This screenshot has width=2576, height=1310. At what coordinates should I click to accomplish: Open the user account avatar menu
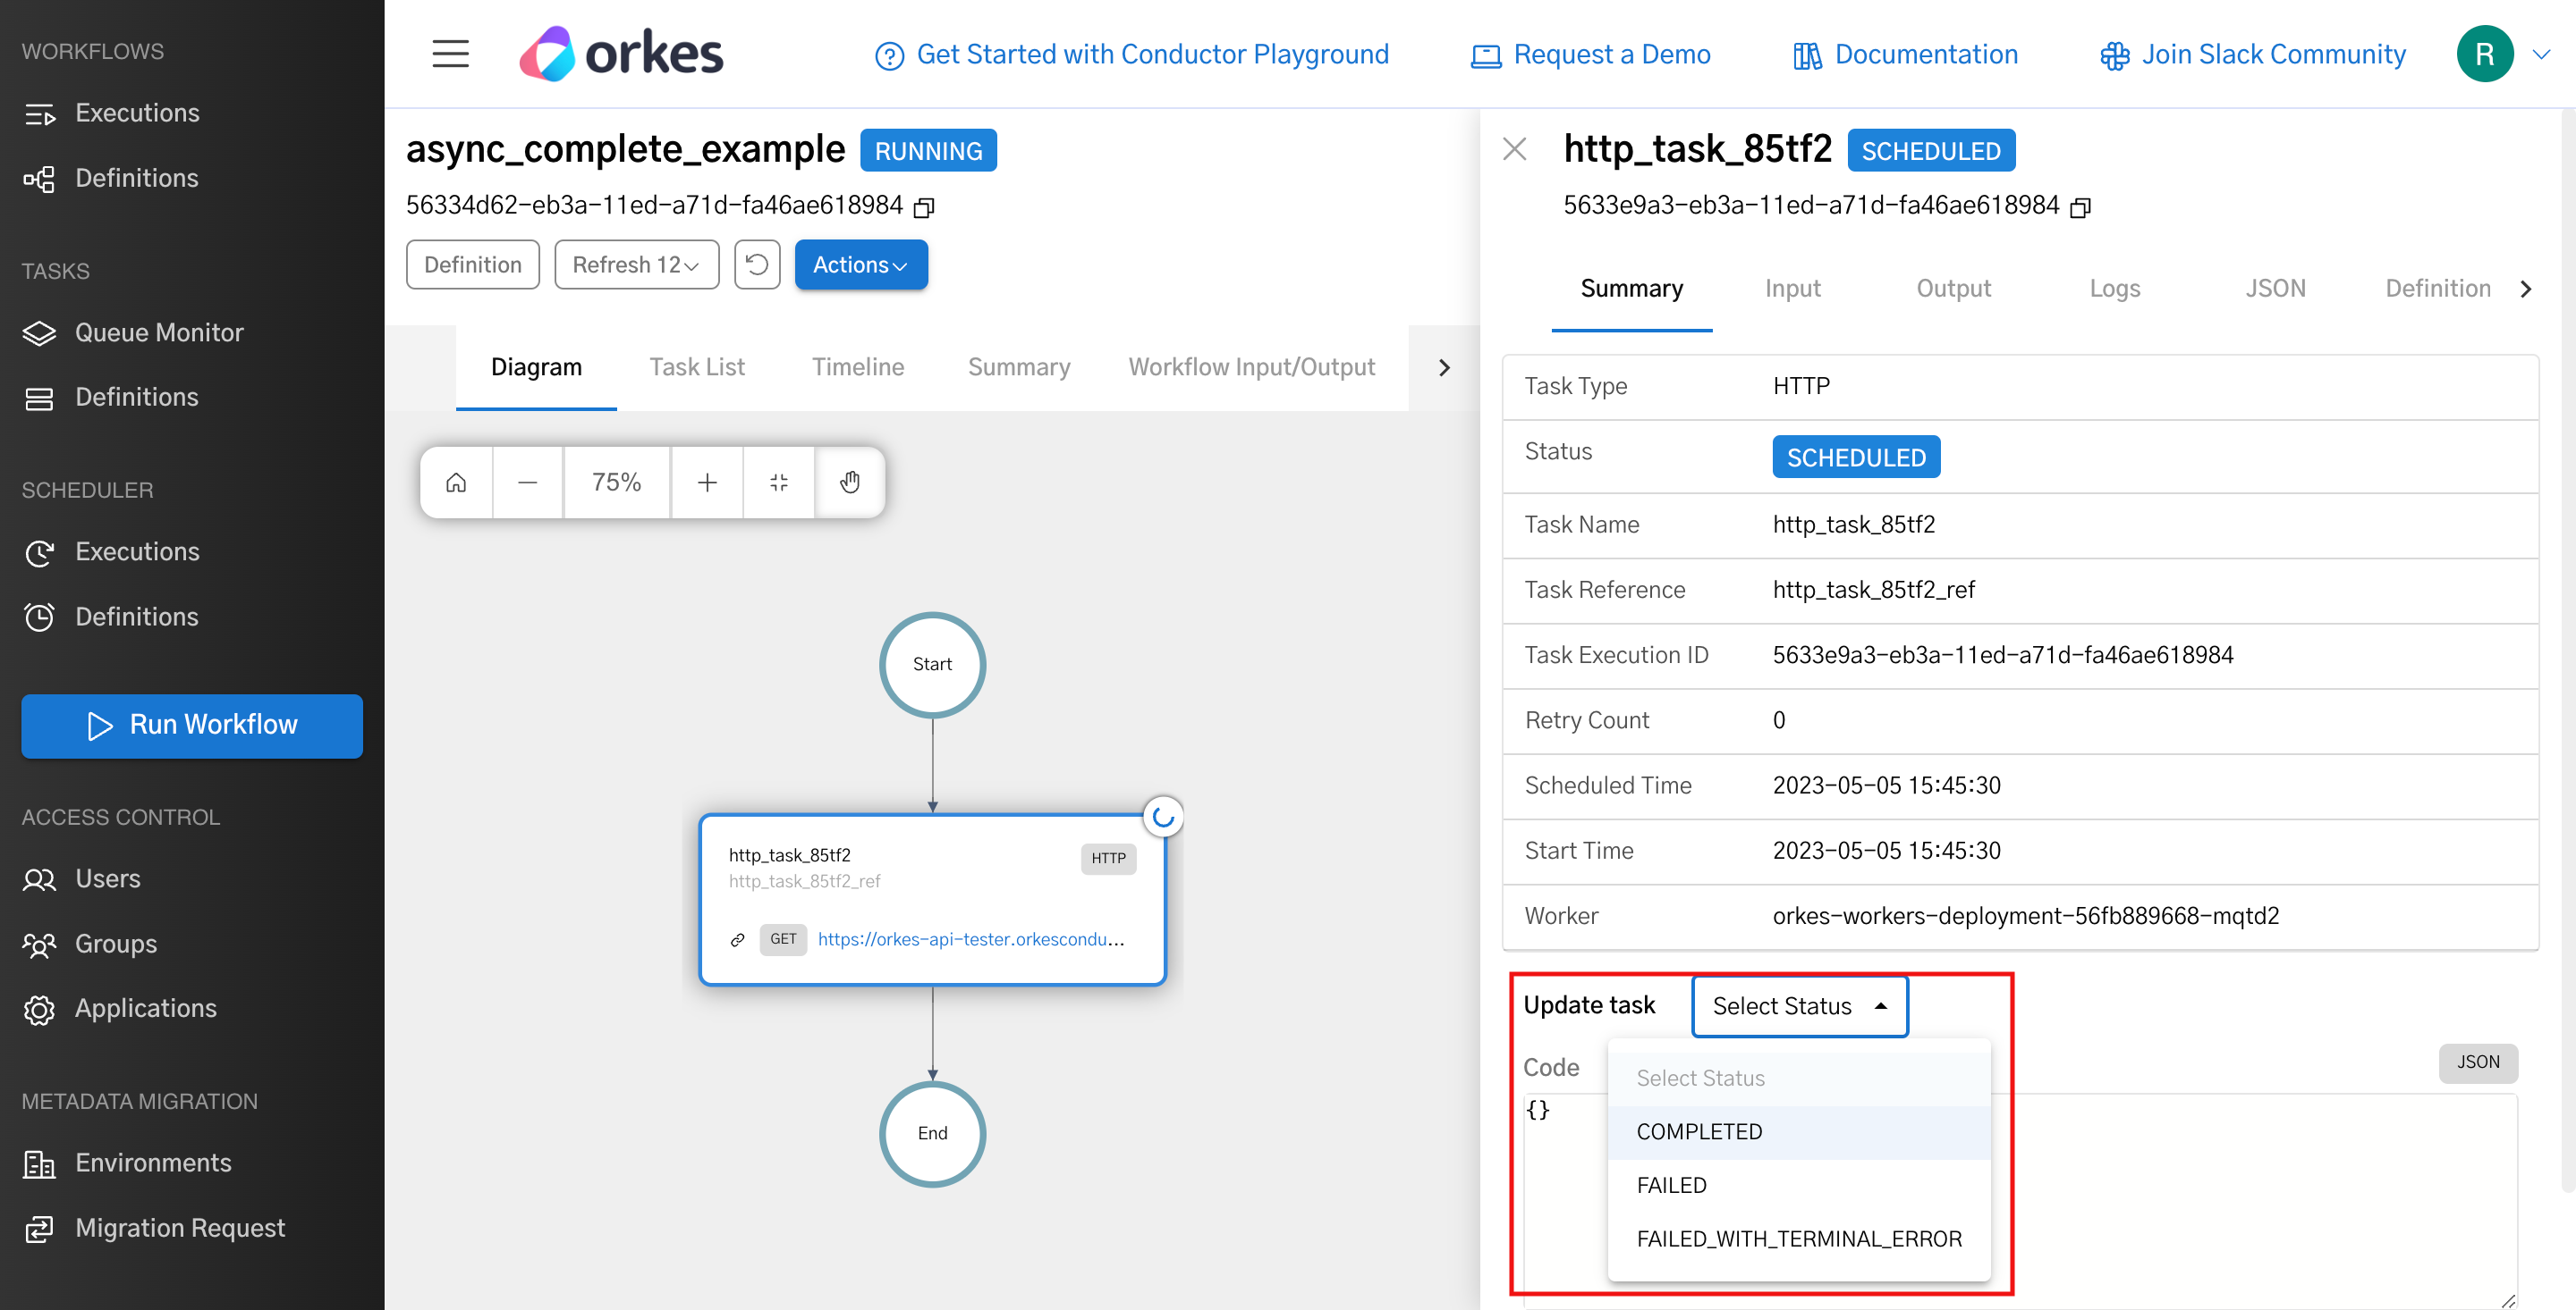click(2484, 53)
